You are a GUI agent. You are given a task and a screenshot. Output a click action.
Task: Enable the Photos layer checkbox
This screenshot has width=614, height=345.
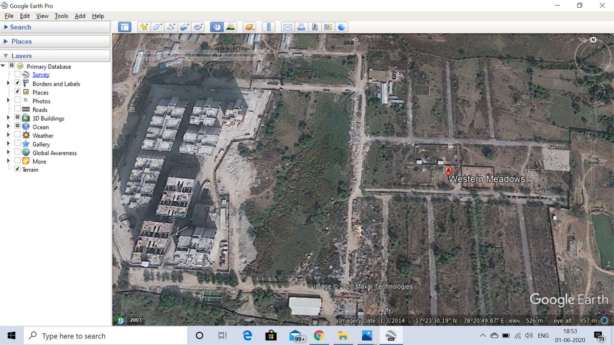click(x=17, y=101)
